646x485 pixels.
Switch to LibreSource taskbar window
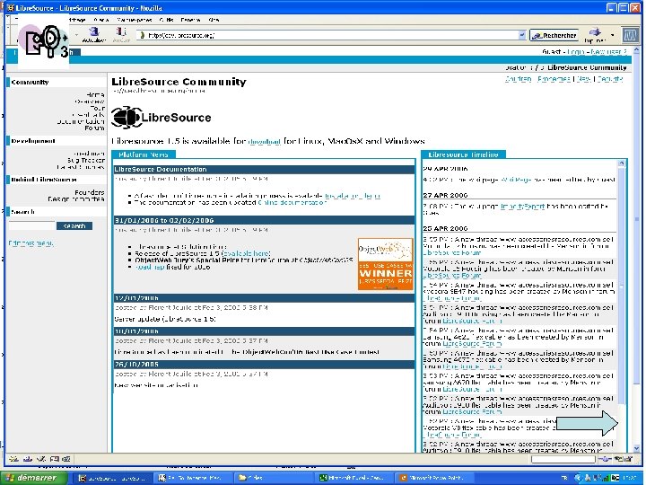click(x=111, y=478)
